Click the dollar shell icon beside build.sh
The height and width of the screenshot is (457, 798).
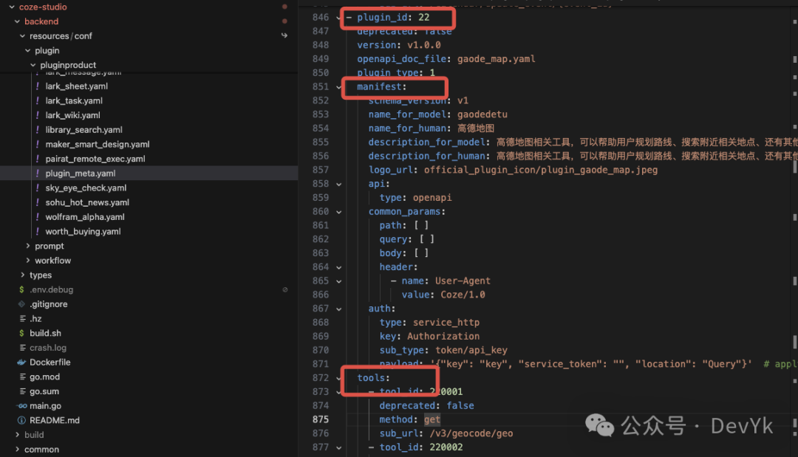21,334
